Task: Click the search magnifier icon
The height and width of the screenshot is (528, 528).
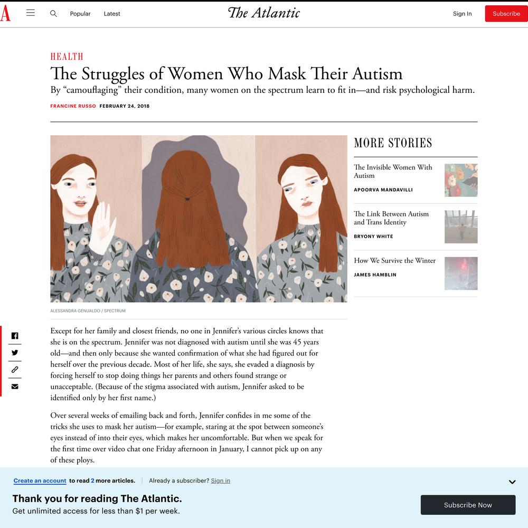Action: [x=53, y=14]
